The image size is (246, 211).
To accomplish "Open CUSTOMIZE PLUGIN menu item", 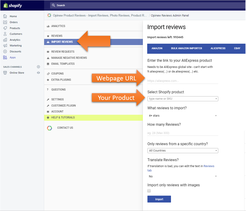I will tap(93, 105).
